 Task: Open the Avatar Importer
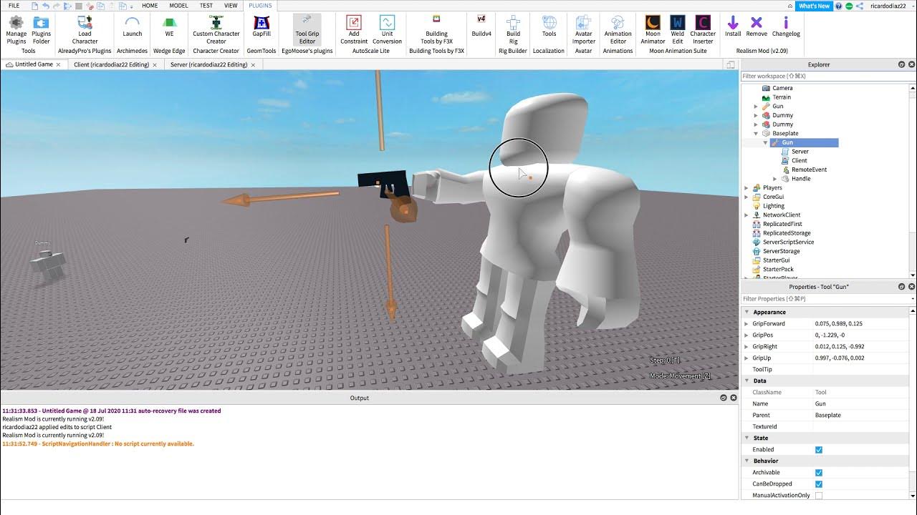tap(584, 30)
